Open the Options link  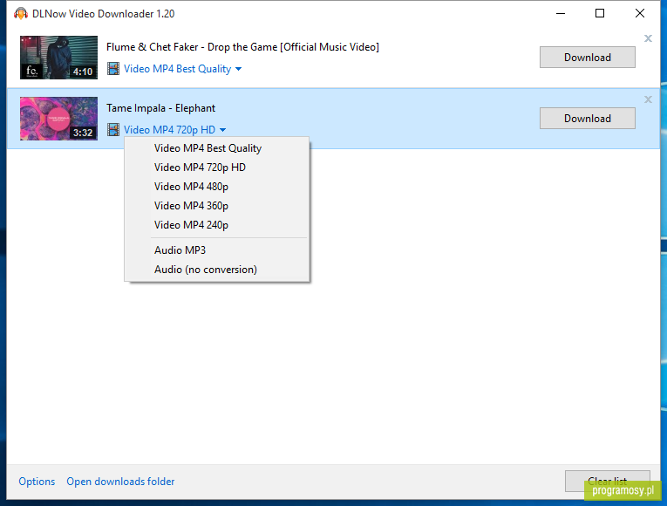(x=37, y=482)
